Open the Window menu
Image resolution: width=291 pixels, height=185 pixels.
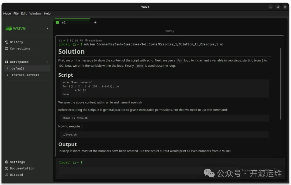click(35, 13)
